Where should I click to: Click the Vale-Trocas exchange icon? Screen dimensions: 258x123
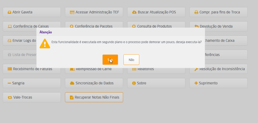(10, 97)
